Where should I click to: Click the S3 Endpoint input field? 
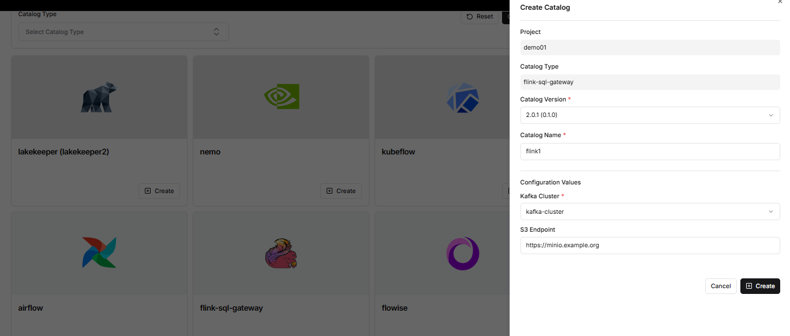pos(650,245)
